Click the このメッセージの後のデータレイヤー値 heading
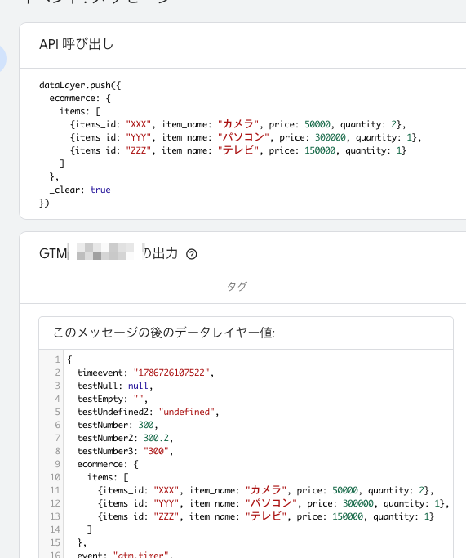Viewport: 466px width, 558px height. point(164,333)
